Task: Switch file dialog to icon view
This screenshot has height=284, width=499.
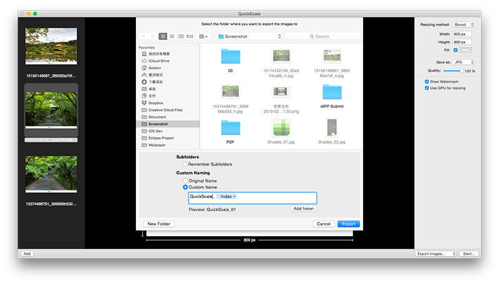Action: point(163,36)
